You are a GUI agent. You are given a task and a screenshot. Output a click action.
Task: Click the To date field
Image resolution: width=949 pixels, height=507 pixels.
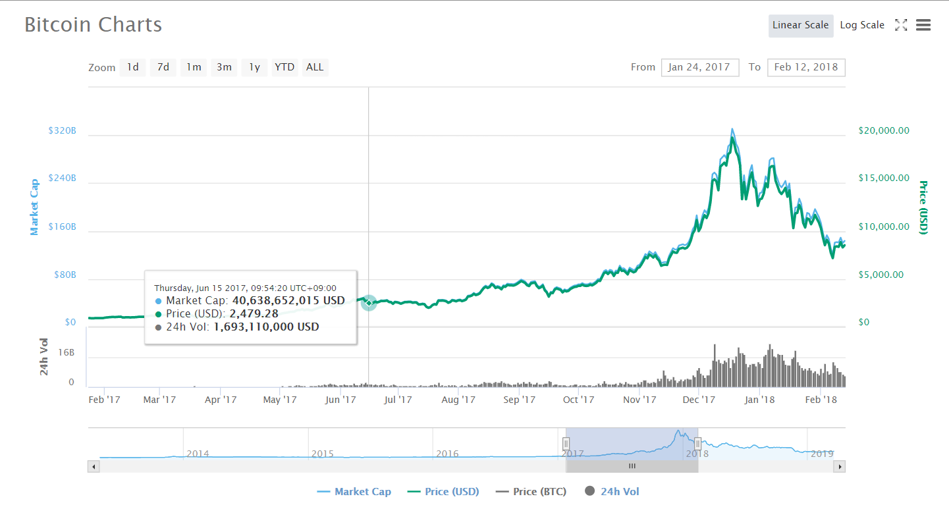(x=806, y=67)
